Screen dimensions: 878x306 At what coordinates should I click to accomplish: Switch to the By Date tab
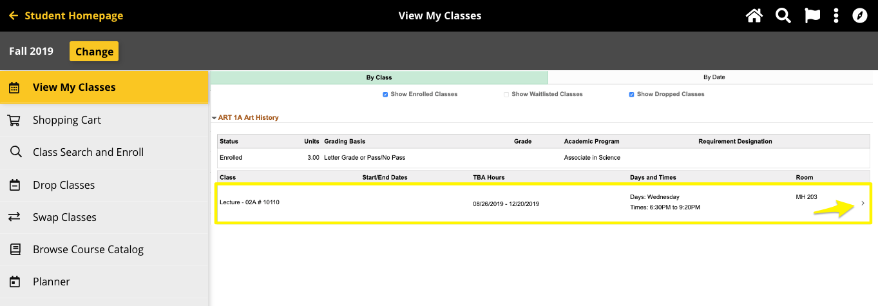714,77
